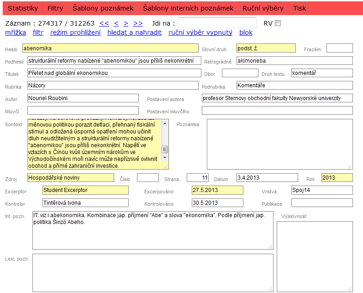Click the Excerptor field Student Excerptor
The width and height of the screenshot is (363, 293).
pos(85,190)
